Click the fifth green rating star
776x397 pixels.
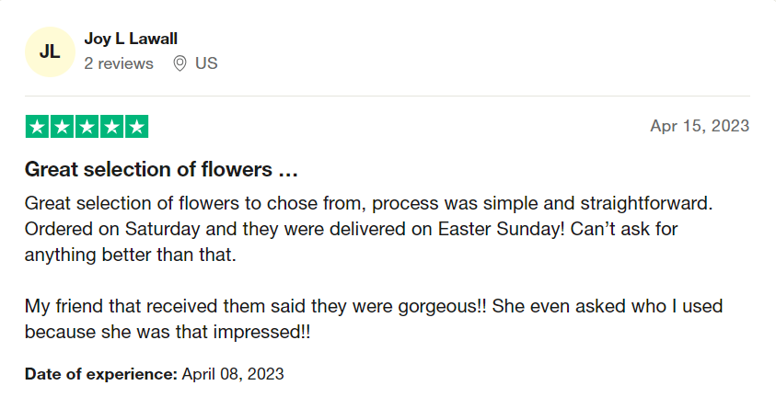[x=136, y=127]
